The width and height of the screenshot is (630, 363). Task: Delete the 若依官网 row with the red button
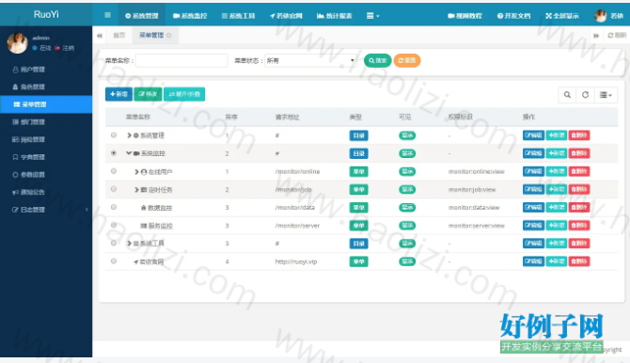579,261
